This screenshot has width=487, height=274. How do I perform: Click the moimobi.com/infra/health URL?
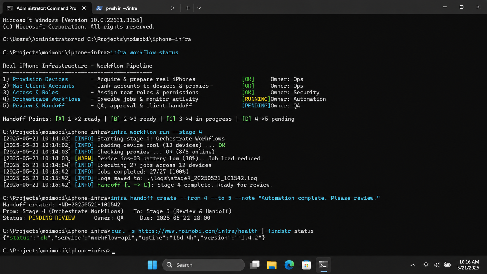[198, 231]
